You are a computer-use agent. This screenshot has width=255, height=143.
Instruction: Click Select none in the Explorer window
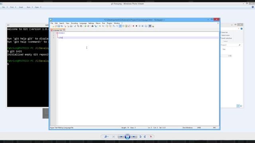pos(226,35)
